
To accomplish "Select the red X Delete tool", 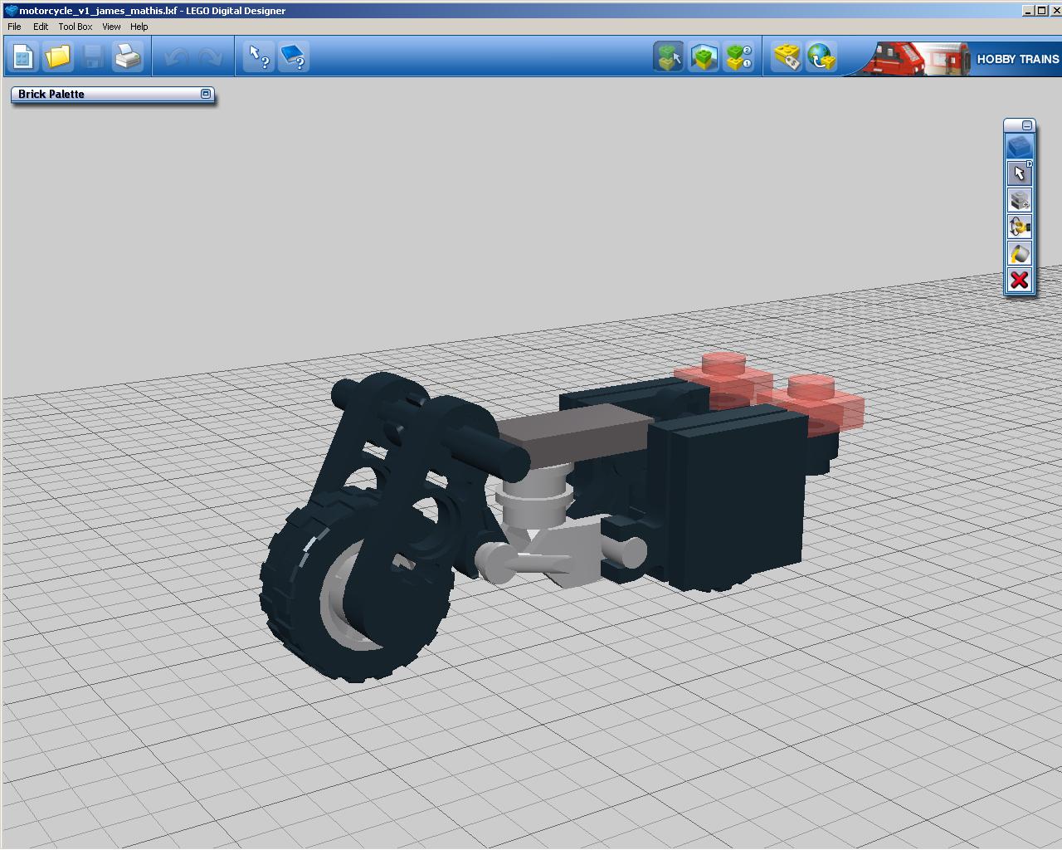I will 1019,280.
